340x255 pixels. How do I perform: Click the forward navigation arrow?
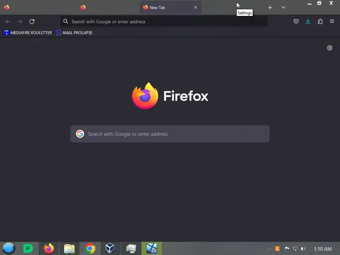tap(20, 22)
